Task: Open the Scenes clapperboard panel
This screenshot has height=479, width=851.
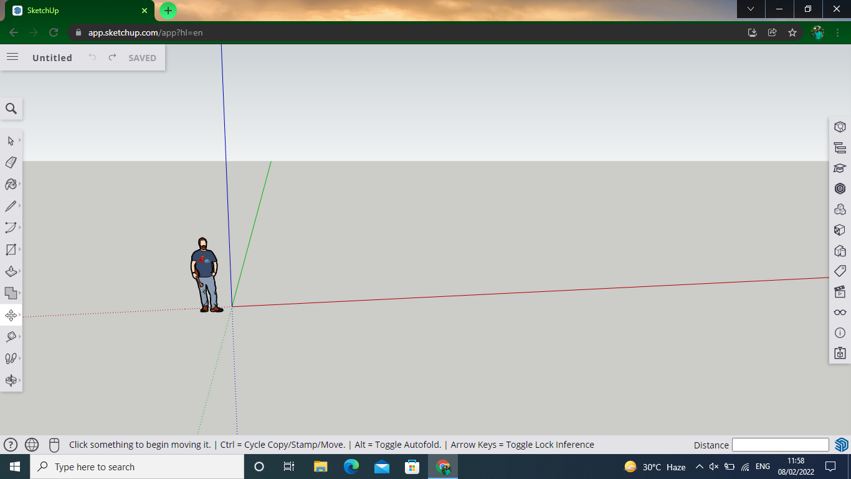Action: [x=840, y=292]
